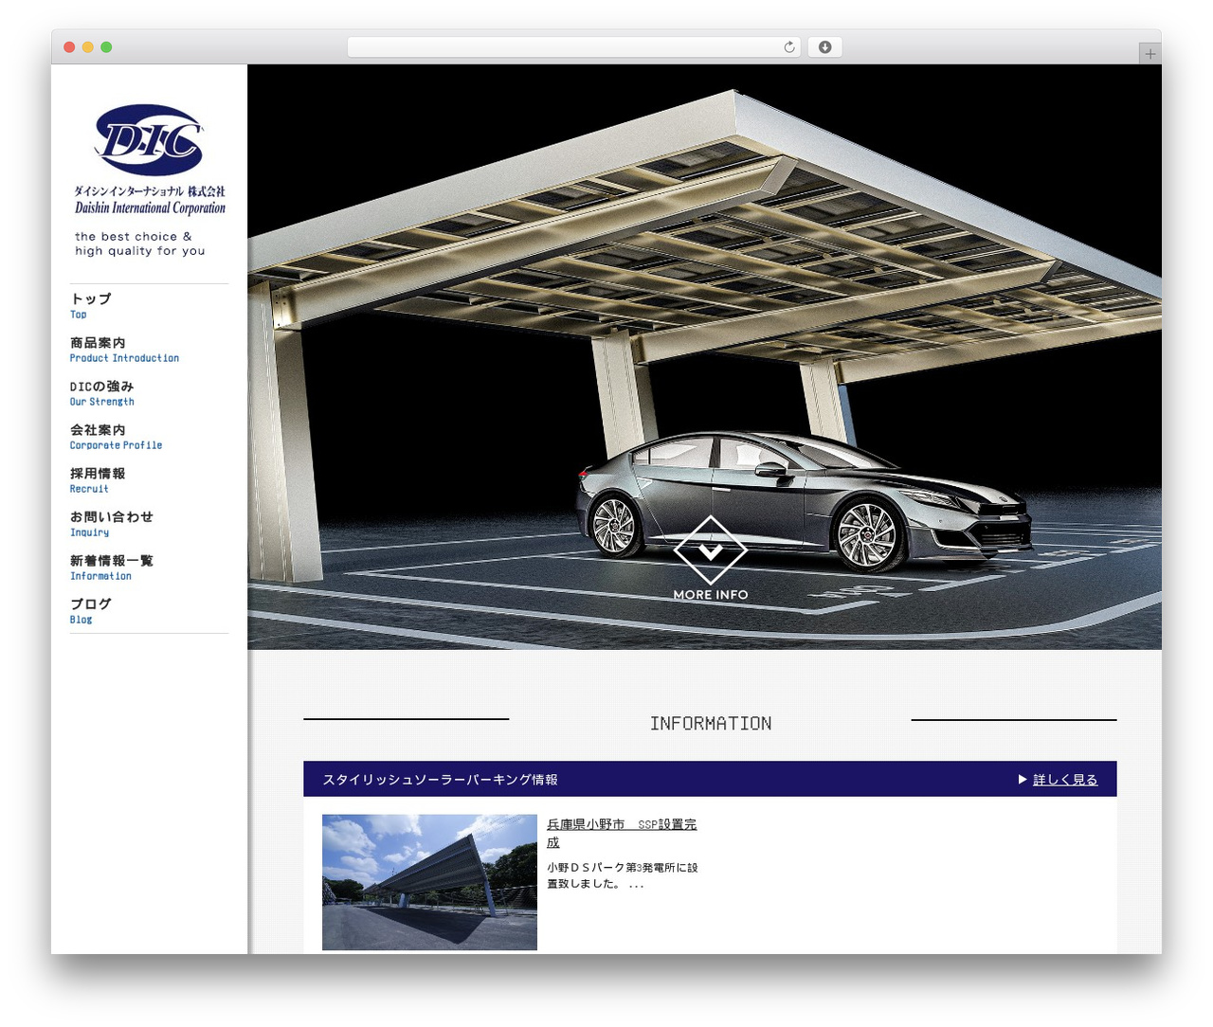This screenshot has width=1213, height=1027.
Task: Click the Daishin International Corporation text
Action: point(150,208)
